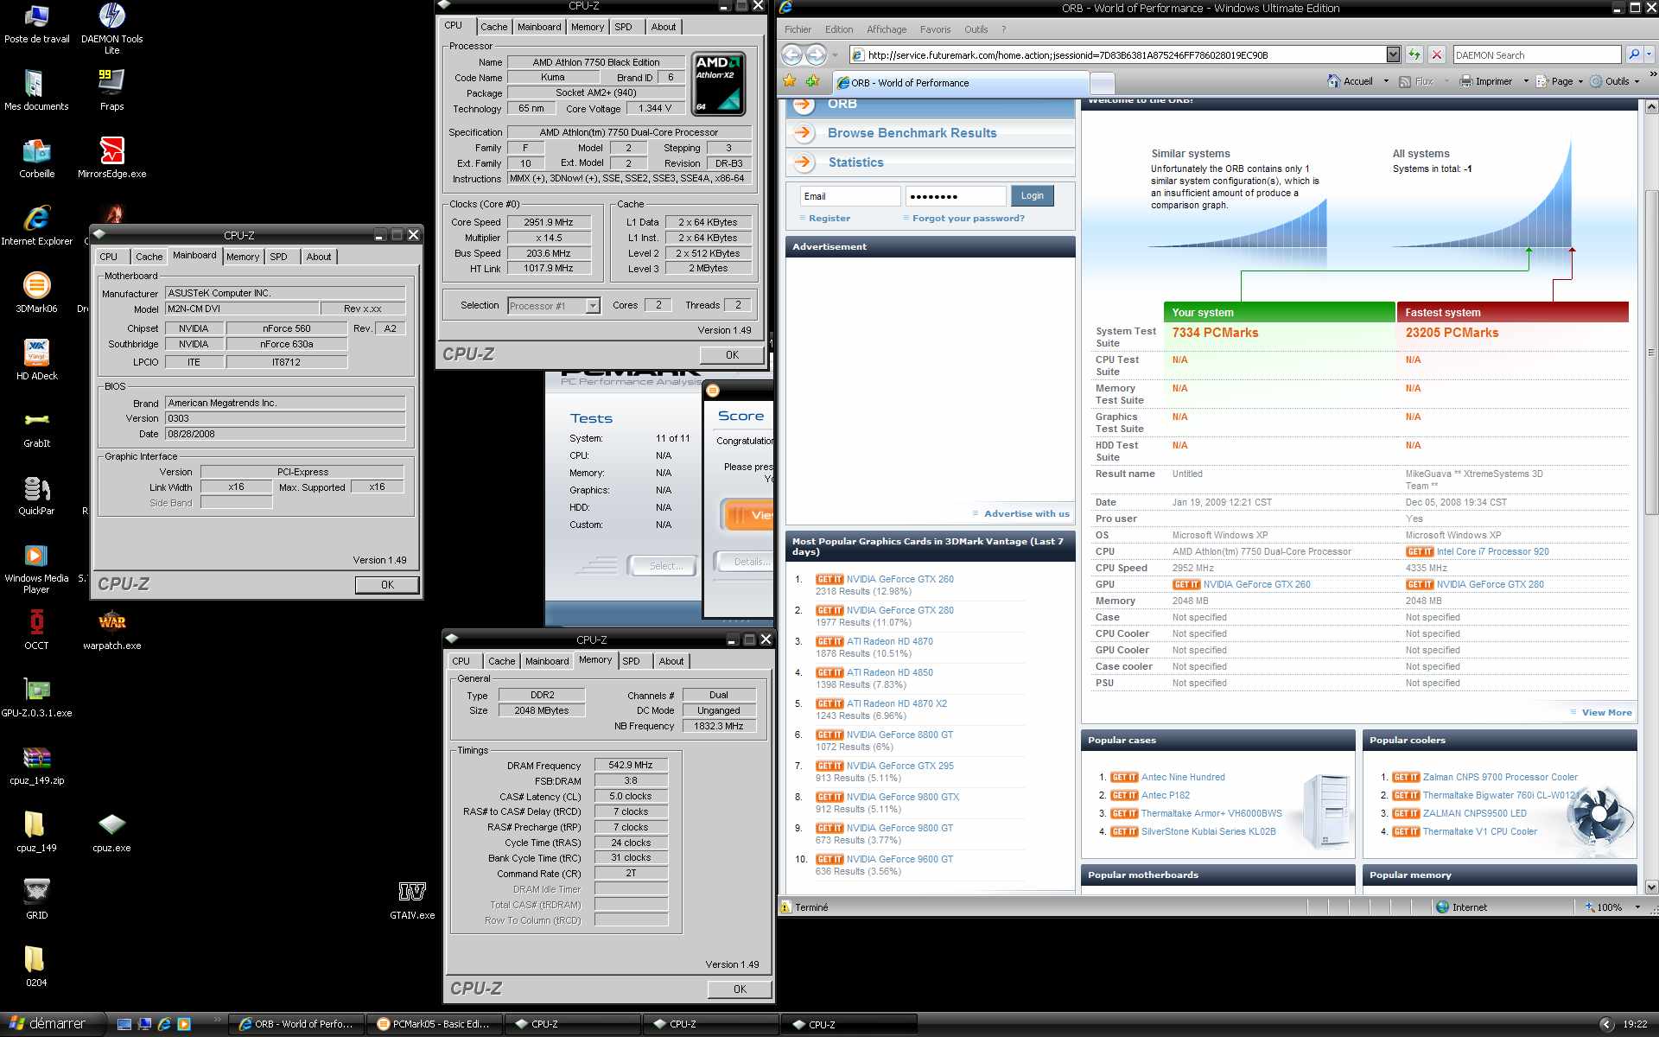Launch GRID desktop icon

pos(36,900)
